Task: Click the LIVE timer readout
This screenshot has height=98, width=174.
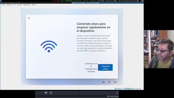Action: (114, 96)
